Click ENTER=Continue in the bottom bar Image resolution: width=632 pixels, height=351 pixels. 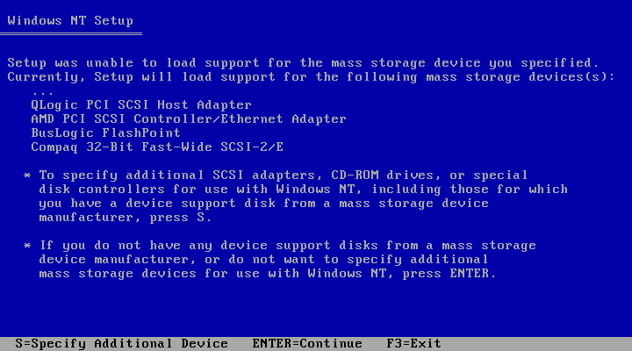click(x=306, y=343)
